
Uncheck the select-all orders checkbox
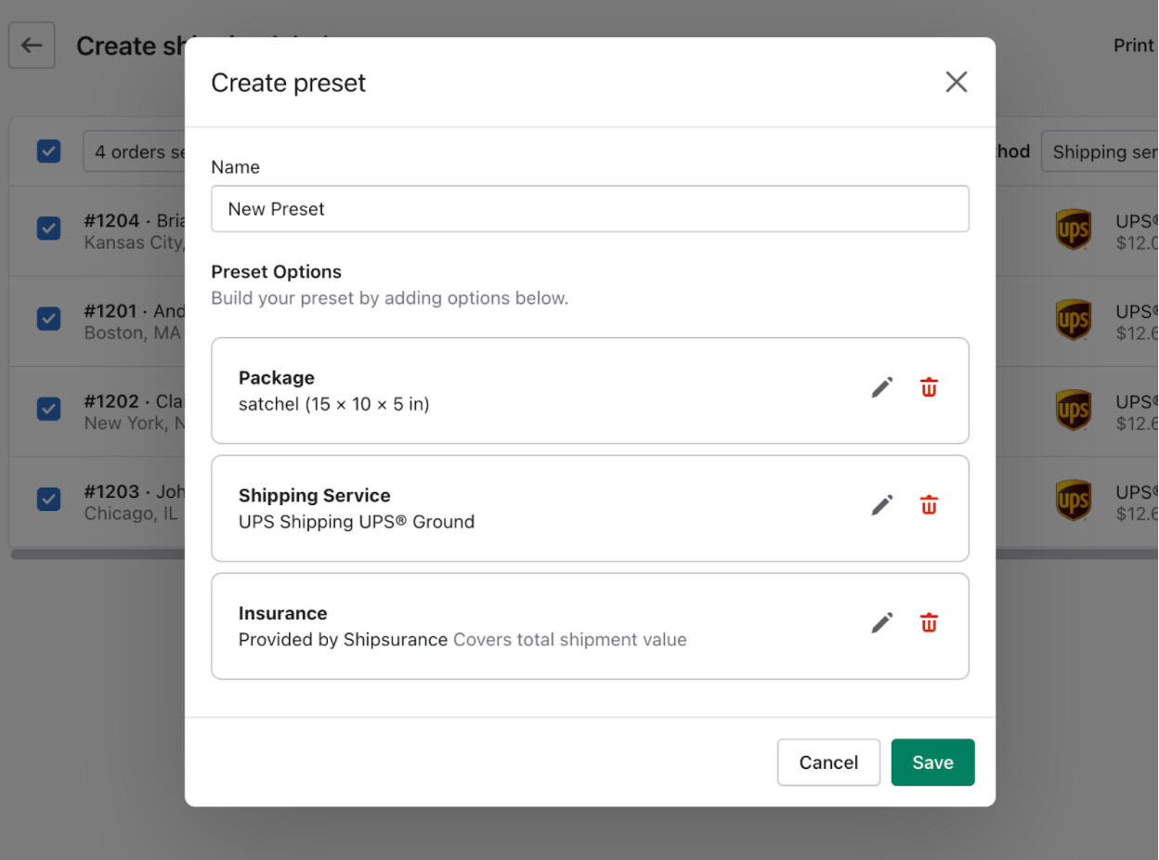[48, 151]
